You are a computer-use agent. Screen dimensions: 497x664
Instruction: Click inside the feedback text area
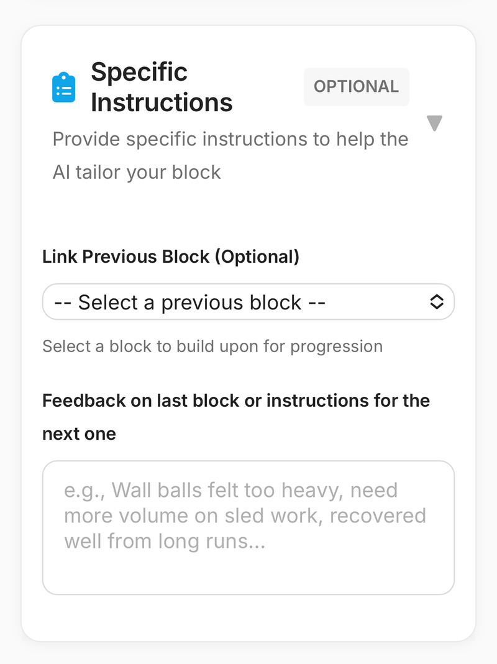coord(248,527)
